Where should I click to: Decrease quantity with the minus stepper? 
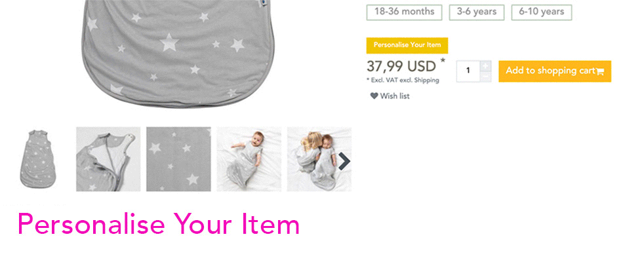(x=485, y=77)
